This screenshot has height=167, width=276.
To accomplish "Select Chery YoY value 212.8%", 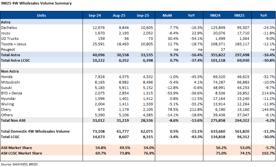I will 196,110.
